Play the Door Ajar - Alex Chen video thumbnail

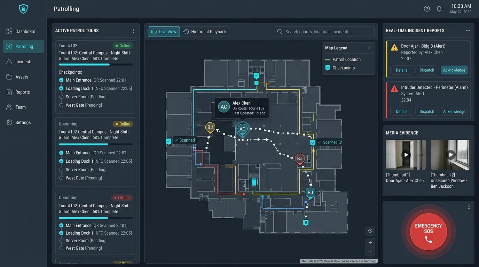(406, 155)
